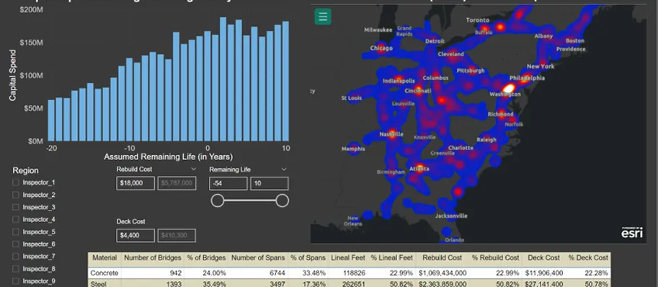Click the tallest bar in the chart
658x287 pixels.
click(223, 79)
